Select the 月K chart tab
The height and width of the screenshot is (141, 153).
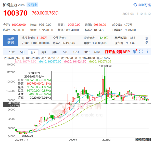(55, 52)
